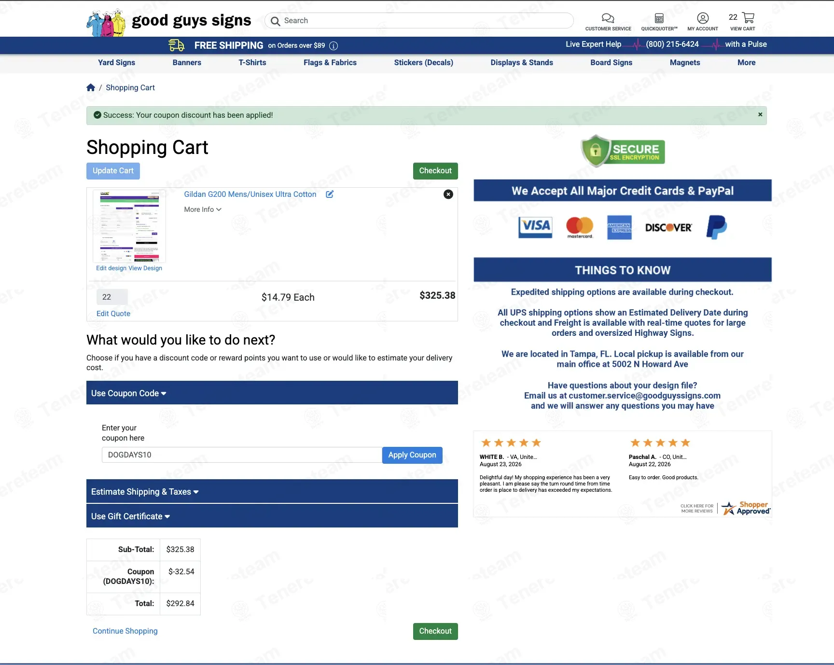
Task: Open Magnets menu
Action: [x=685, y=63]
